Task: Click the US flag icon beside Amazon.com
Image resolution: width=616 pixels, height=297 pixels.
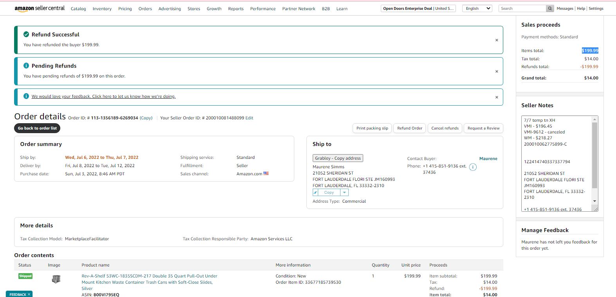Action: (x=266, y=173)
